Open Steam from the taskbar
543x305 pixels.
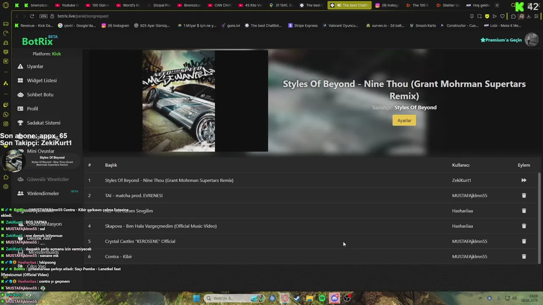tap(297, 298)
